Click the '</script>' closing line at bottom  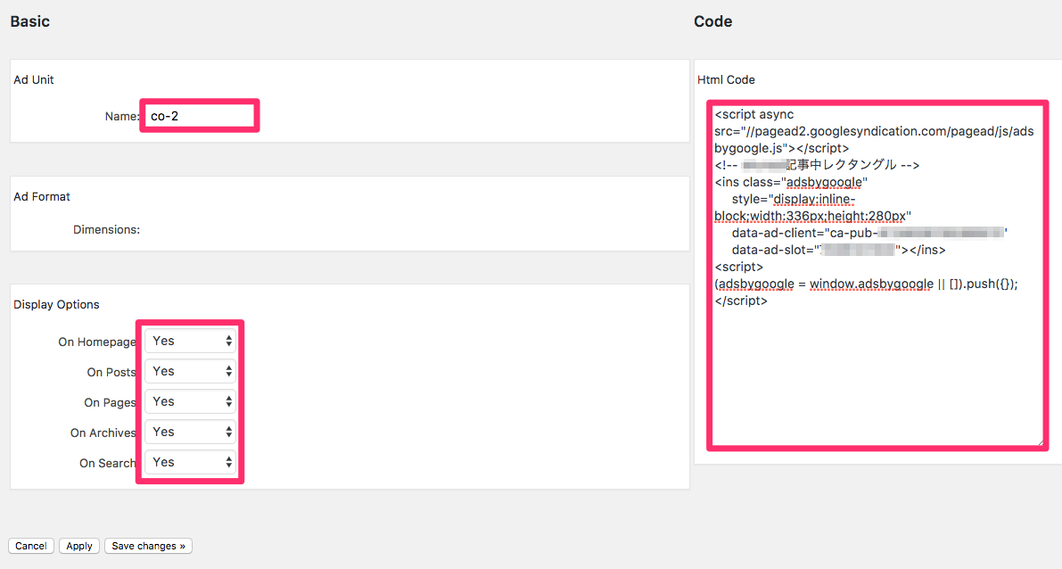741,301
